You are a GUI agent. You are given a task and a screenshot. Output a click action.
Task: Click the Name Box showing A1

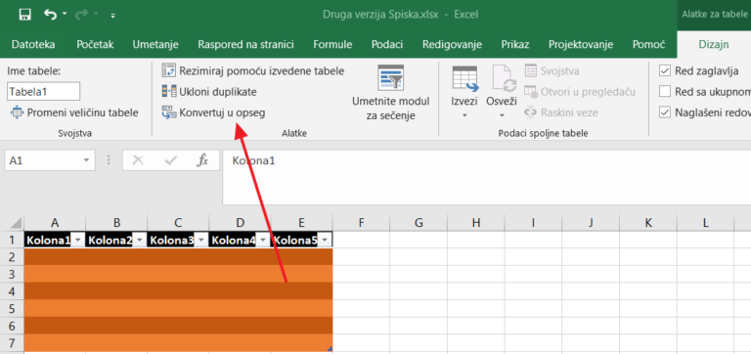point(42,160)
